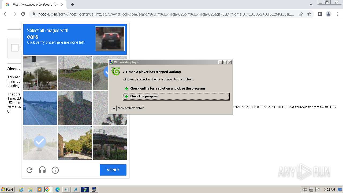
Task: Choose Close the program in VLC dialog
Action: [x=176, y=96]
